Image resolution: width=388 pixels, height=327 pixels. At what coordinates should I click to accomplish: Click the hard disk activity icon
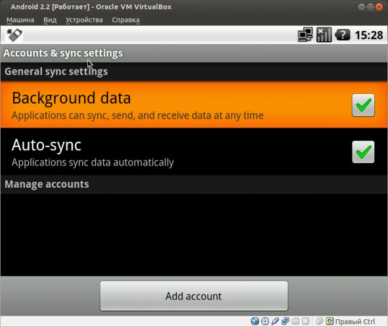coord(255,321)
